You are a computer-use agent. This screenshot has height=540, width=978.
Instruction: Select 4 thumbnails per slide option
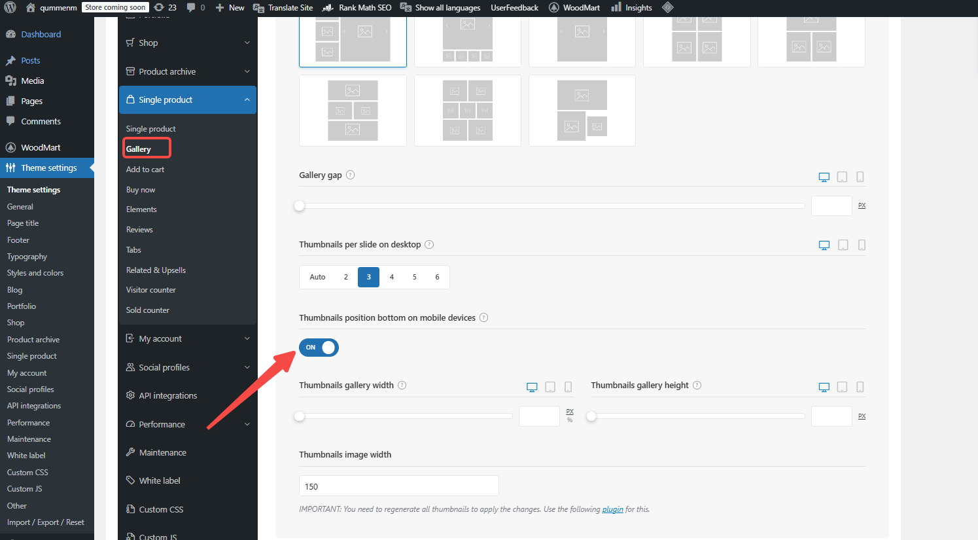pos(391,277)
